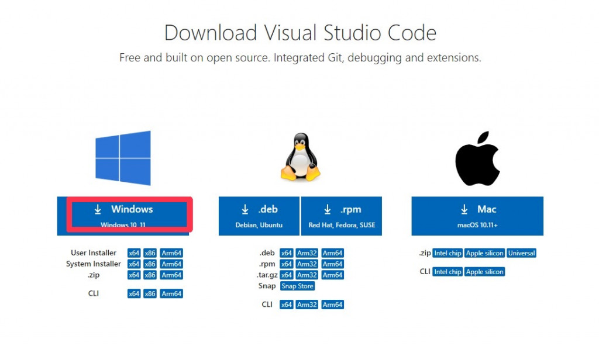Select x86 for Windows CLI
This screenshot has height=346, width=599.
150,293
